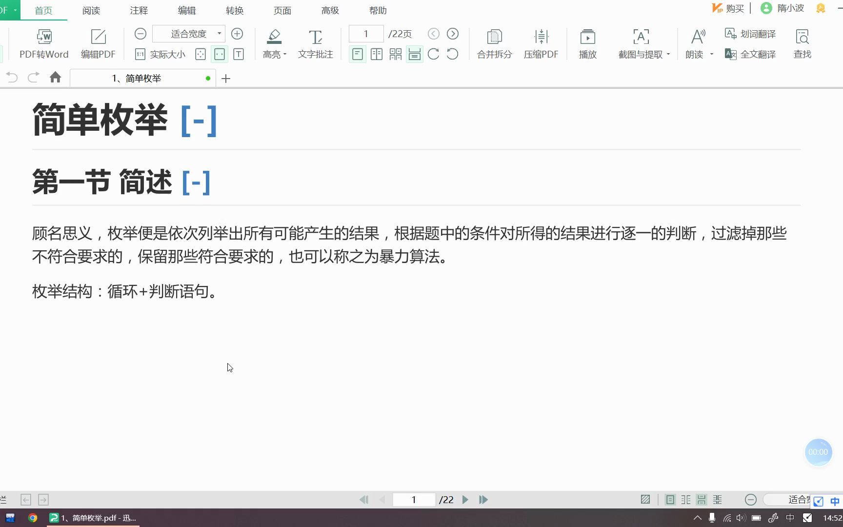Select single page layout in status bar

pos(670,499)
